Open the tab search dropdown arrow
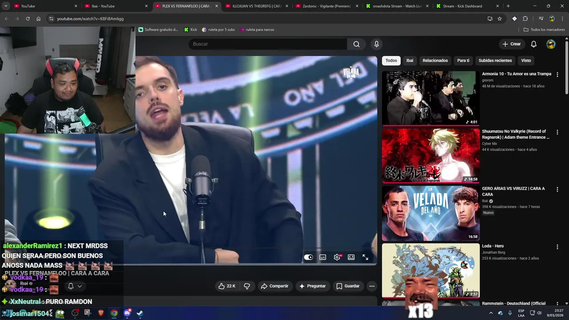 point(6,6)
